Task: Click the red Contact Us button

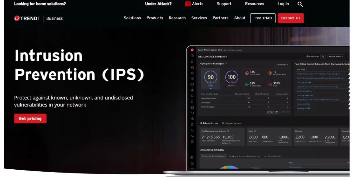Action: click(x=291, y=18)
